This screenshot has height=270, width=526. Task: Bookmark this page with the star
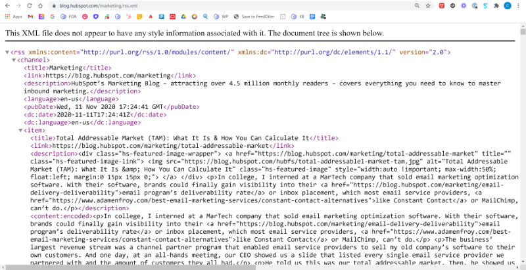(428, 6)
